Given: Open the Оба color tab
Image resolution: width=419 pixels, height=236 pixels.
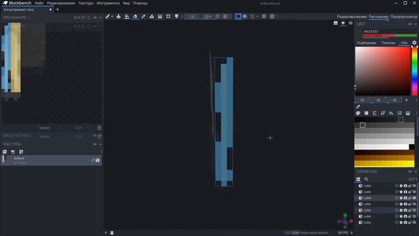Looking at the screenshot, I should pyautogui.click(x=404, y=43).
